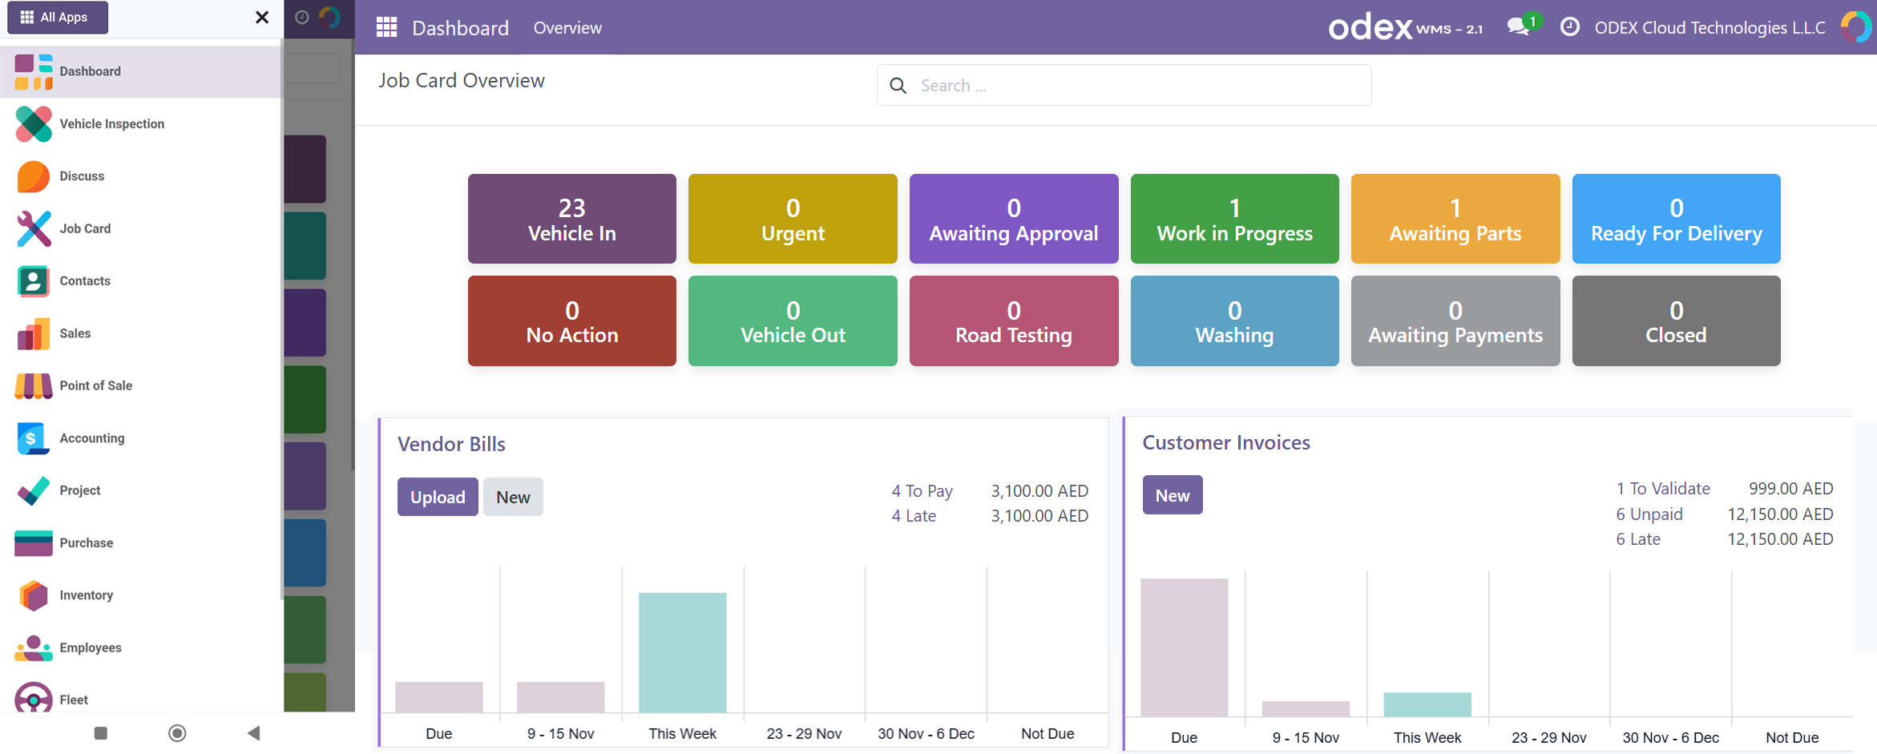Click the 6 Unpaid invoices link
The width and height of the screenshot is (1877, 754).
point(1649,514)
